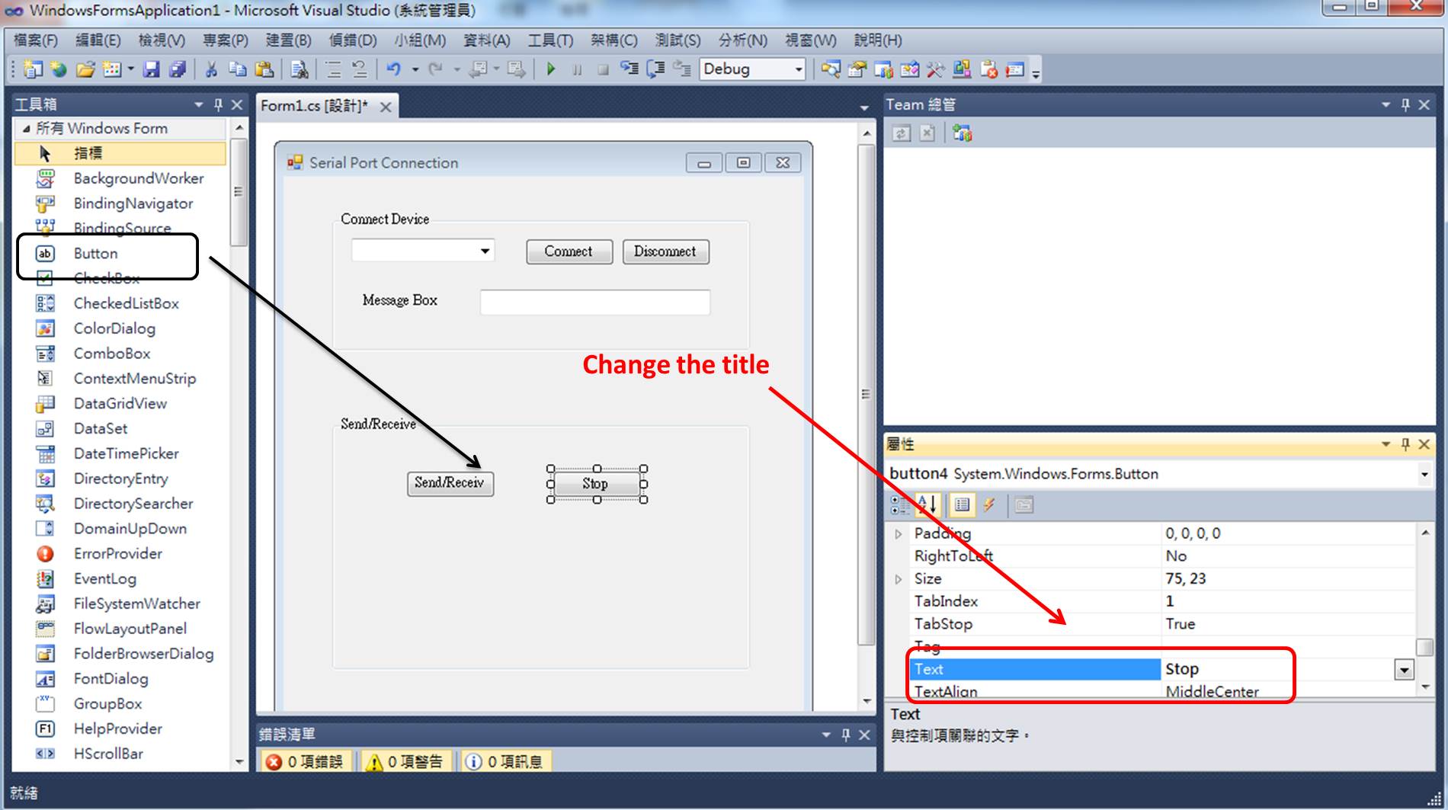Screen dimensions: 1448x810
Task: Click the Open File folder icon
Action: coord(85,69)
